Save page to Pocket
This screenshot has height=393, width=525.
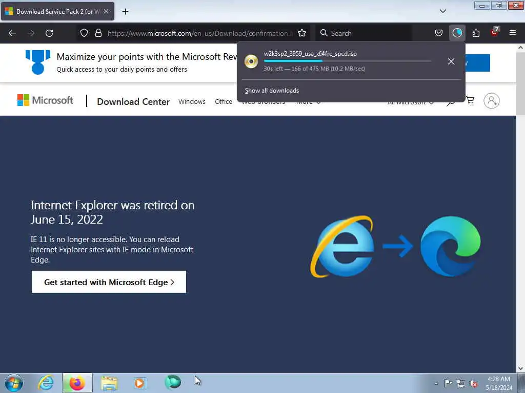[439, 33]
